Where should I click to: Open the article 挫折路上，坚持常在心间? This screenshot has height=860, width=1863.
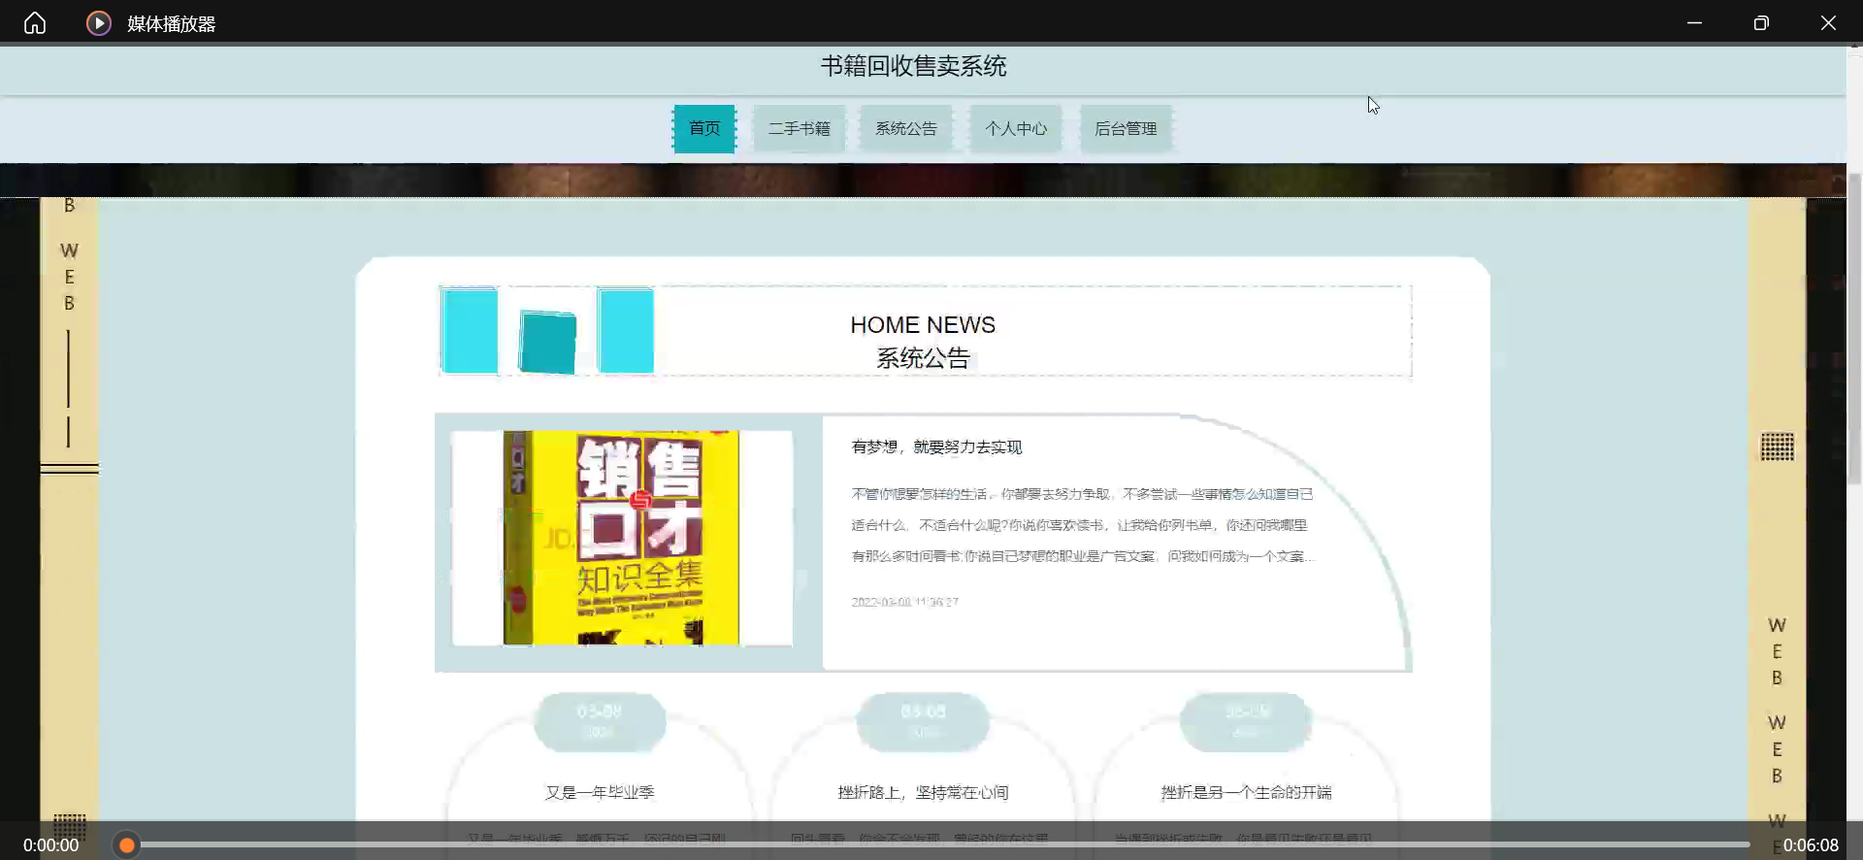pos(923,792)
